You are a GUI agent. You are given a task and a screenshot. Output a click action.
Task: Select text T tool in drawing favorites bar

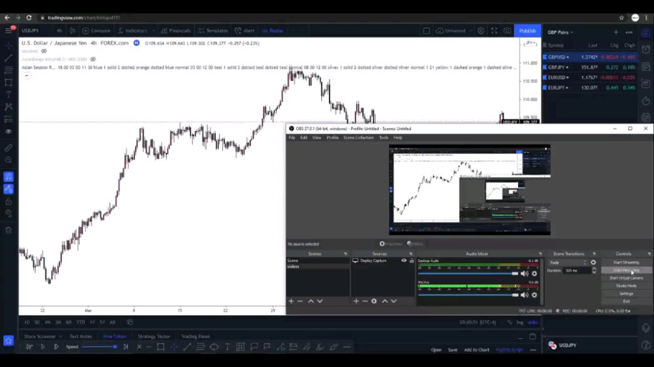[228, 347]
